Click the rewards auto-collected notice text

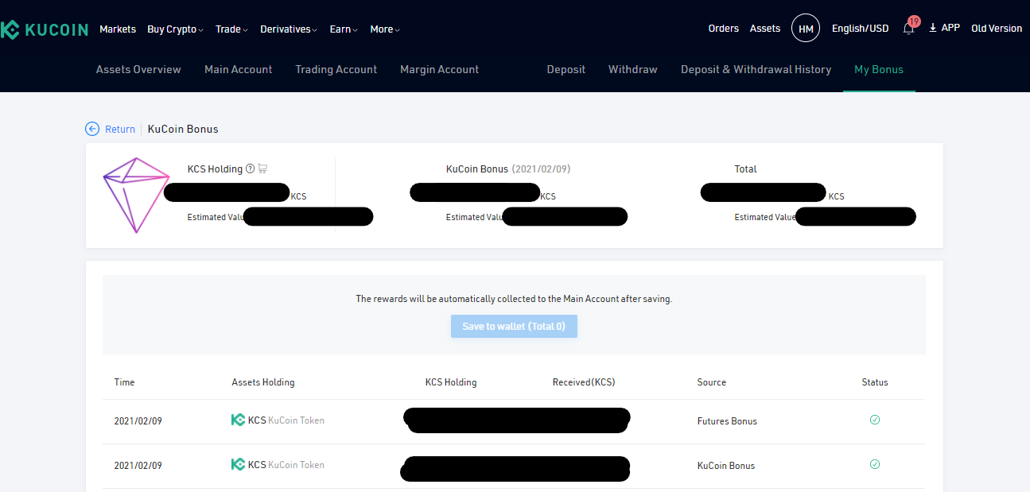tap(514, 299)
